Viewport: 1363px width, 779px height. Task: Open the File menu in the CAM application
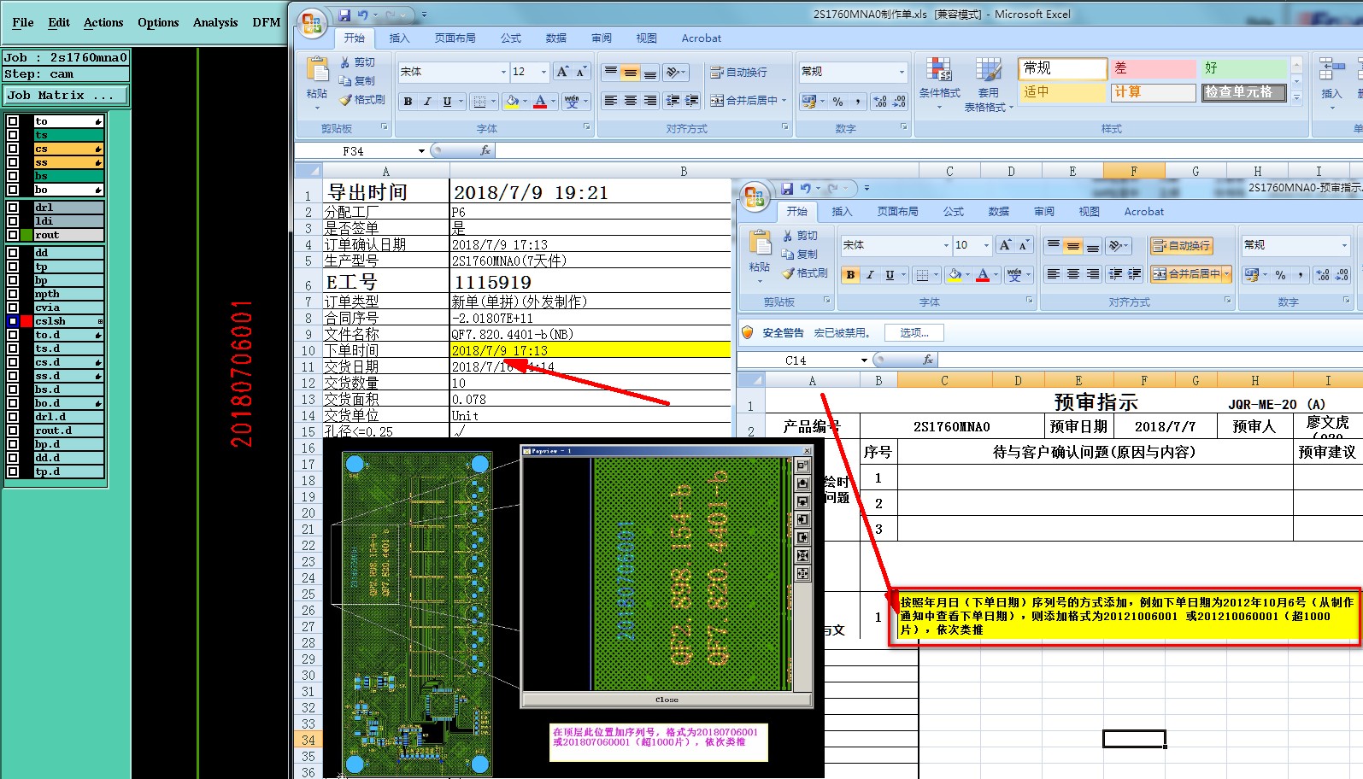point(23,22)
